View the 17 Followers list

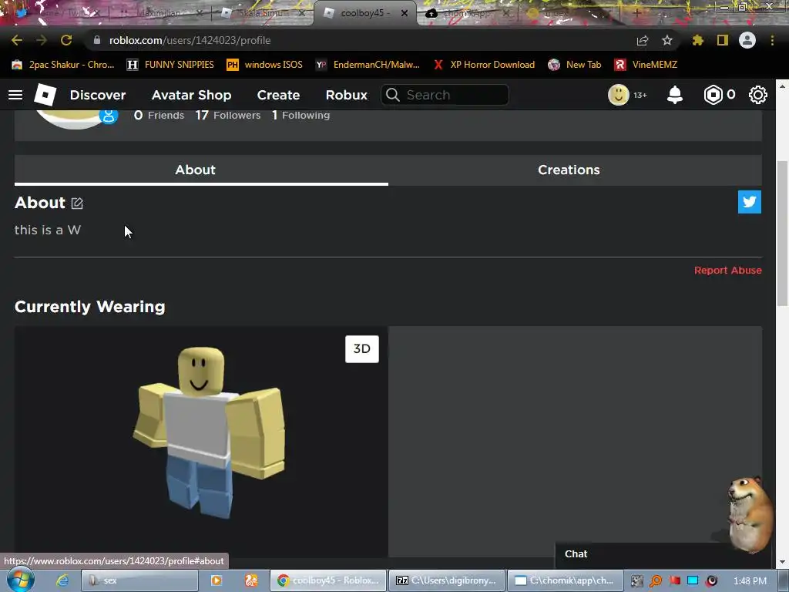228,116
